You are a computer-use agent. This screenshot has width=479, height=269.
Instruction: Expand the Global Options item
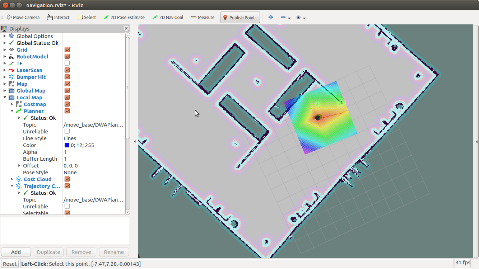[x=5, y=36]
